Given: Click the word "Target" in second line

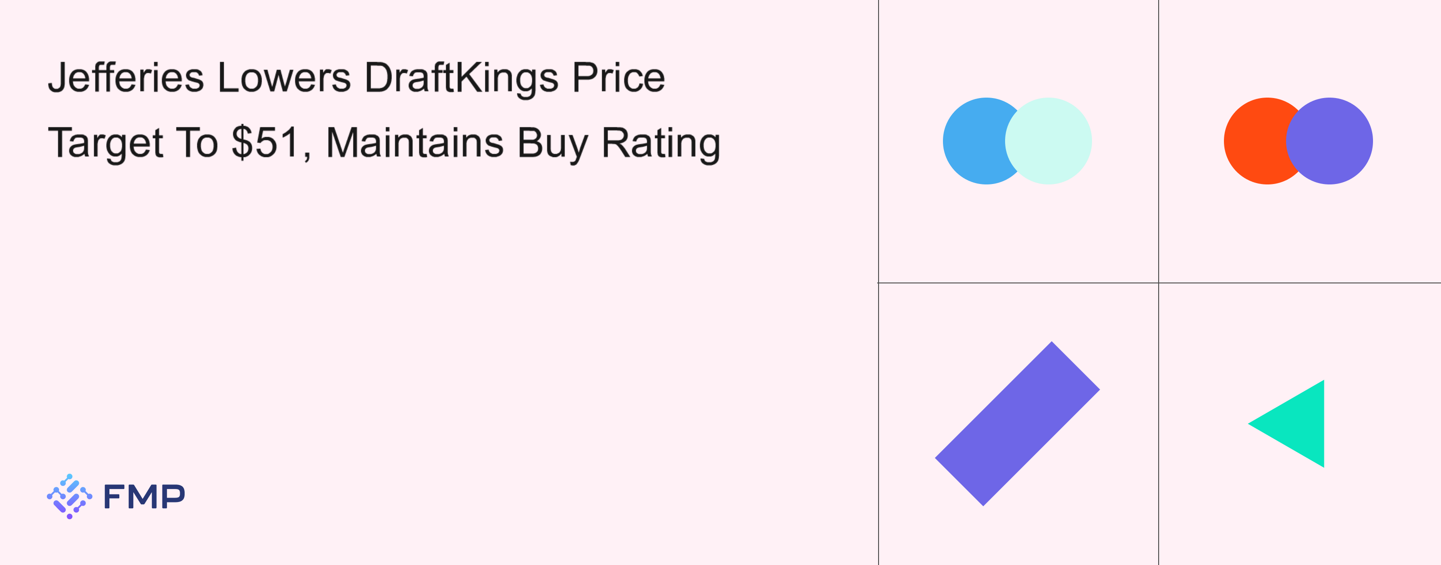Looking at the screenshot, I should (106, 143).
